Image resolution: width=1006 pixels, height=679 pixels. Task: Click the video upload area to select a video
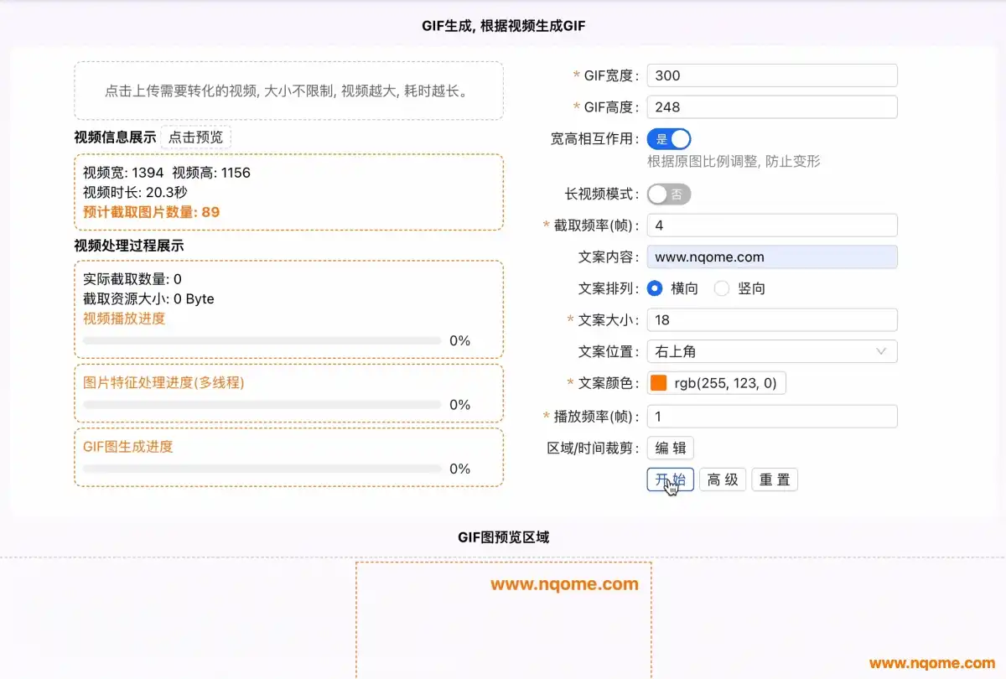click(288, 91)
